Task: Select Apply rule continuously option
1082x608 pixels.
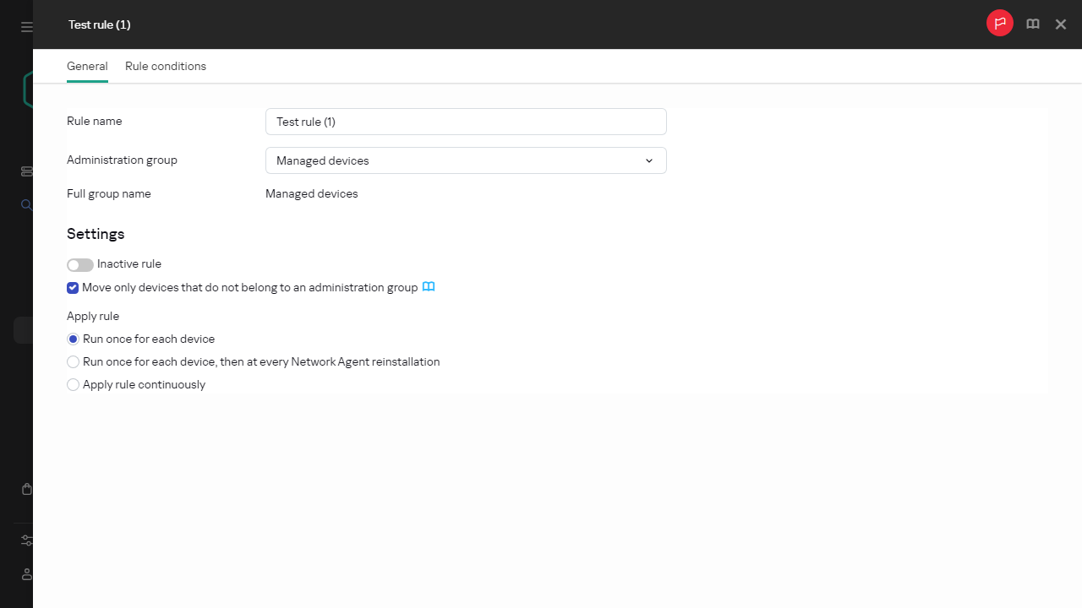Action: (x=74, y=385)
